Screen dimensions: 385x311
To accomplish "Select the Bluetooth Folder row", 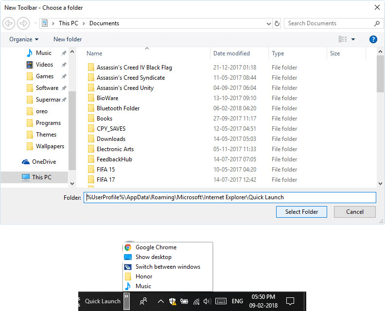I will coord(118,108).
